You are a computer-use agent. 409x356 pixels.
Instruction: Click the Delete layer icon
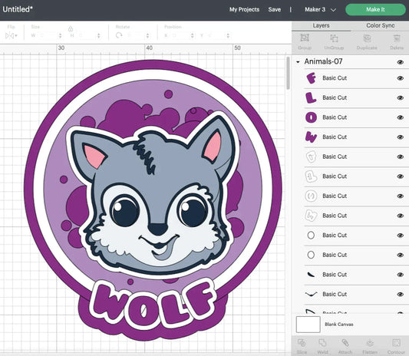click(397, 38)
